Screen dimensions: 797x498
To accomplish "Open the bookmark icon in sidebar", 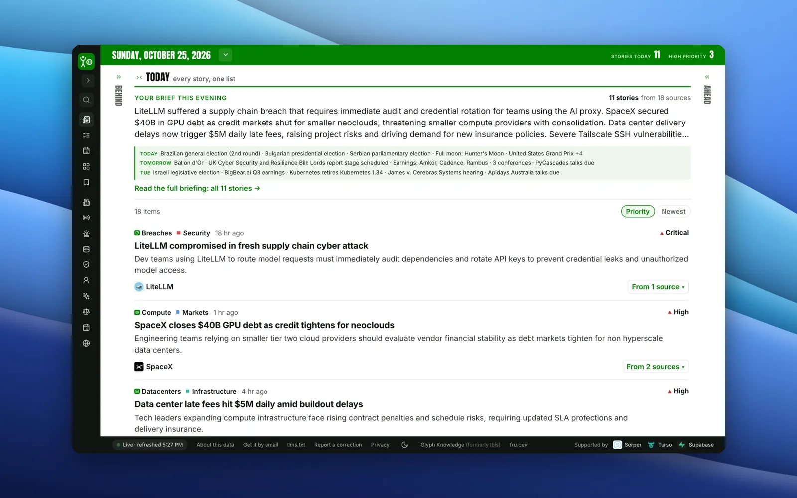I will [86, 182].
